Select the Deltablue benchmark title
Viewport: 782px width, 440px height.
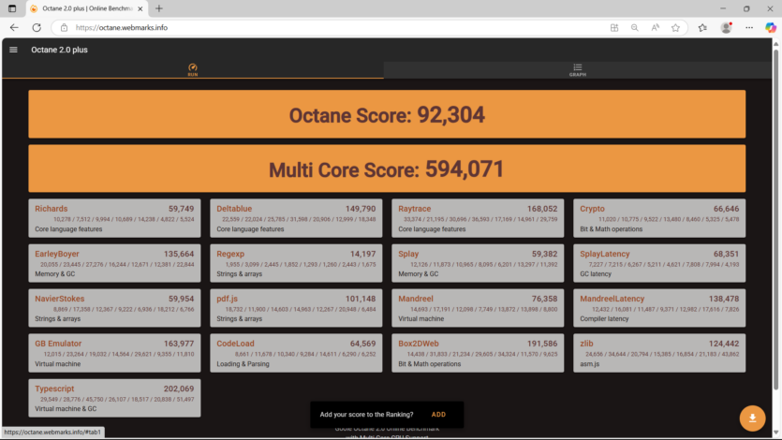click(x=234, y=209)
